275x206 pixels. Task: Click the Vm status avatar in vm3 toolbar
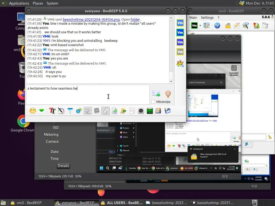tap(194, 25)
